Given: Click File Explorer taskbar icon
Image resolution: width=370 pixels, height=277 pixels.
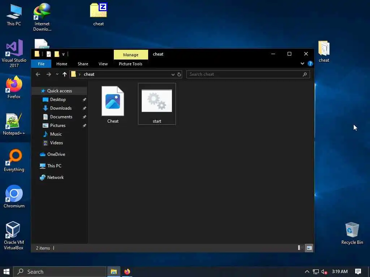Looking at the screenshot, I should [x=114, y=272].
